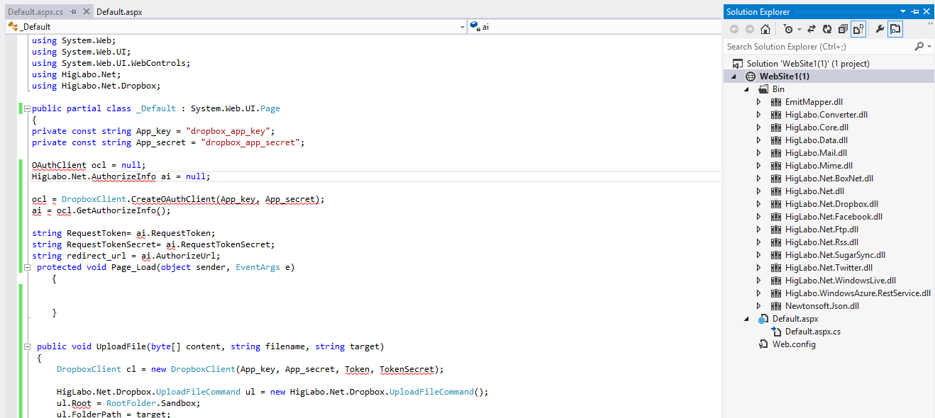Open the _Default class navigation dropdown
This screenshot has height=418, width=935.
[x=462, y=27]
